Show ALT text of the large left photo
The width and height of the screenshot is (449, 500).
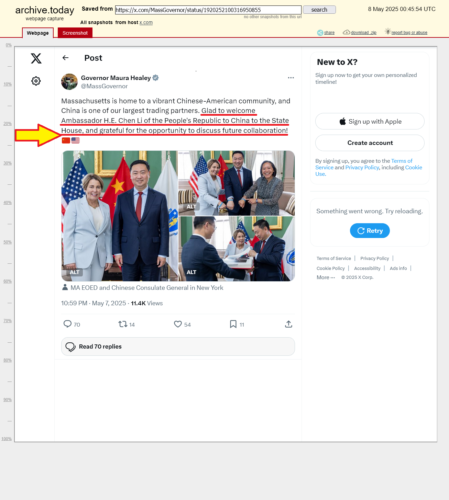click(x=75, y=272)
